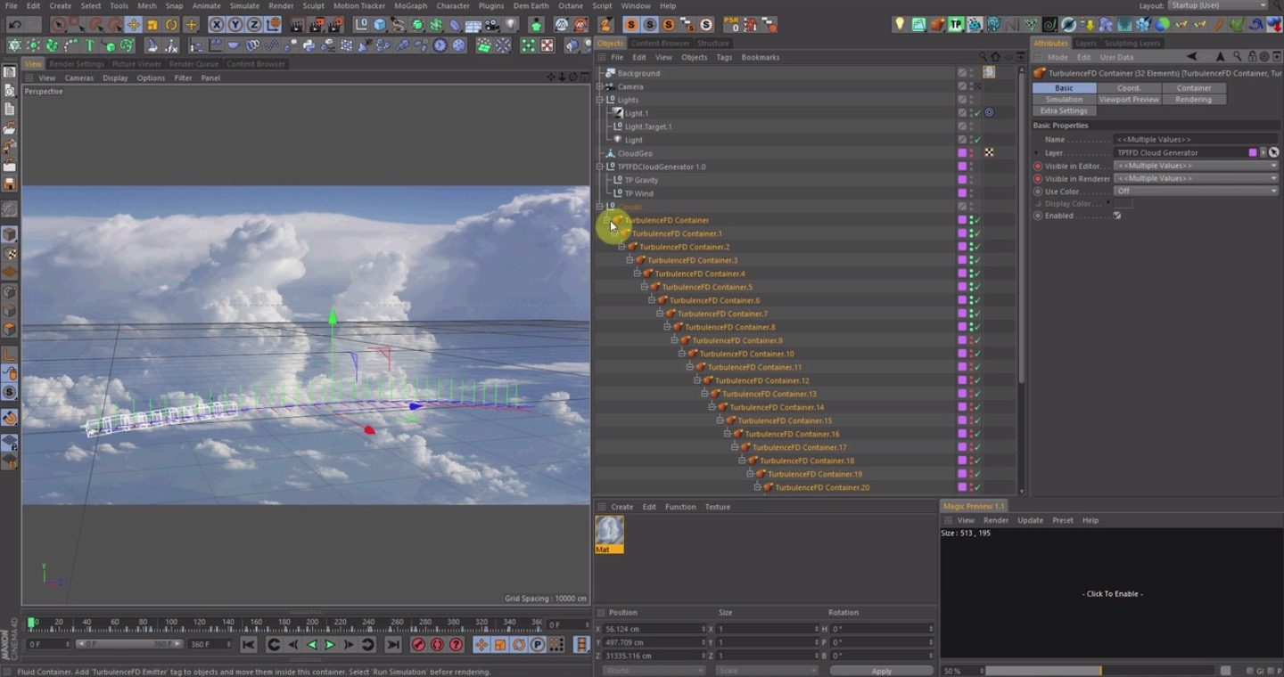Screen dimensions: 1284x677
Task: Switch to the Layers tab
Action: coord(1086,43)
